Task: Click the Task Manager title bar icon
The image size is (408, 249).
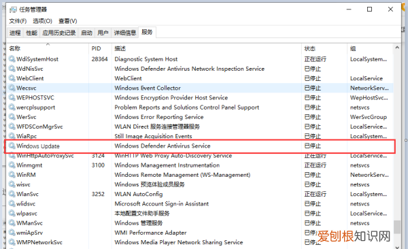Action: pyautogui.click(x=13, y=10)
